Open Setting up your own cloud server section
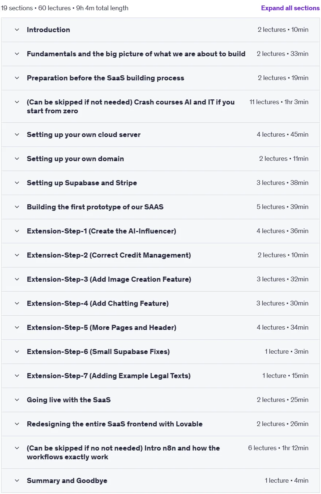The image size is (321, 494). pos(160,134)
